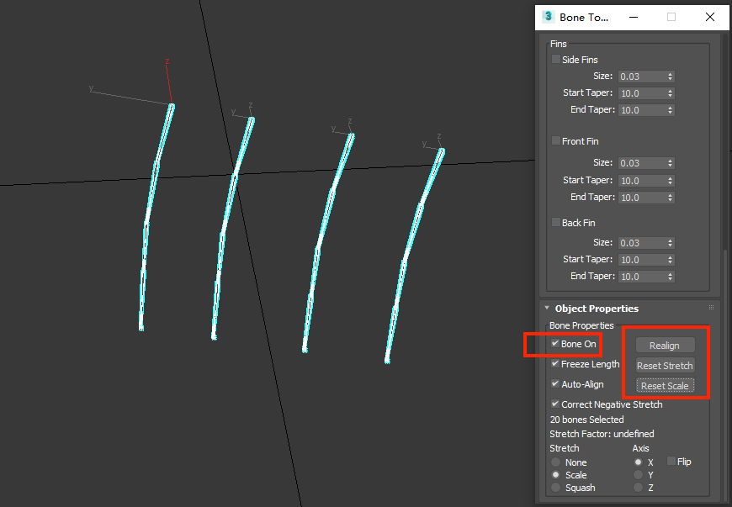This screenshot has width=732, height=507.
Task: Click the Back Fin End Taper spinner
Action: 671,277
